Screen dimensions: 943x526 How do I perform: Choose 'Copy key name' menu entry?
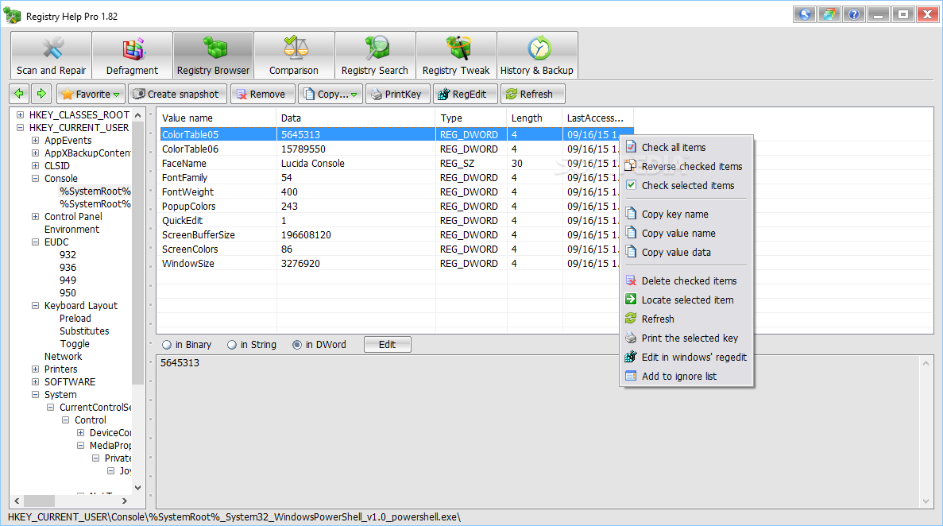[686, 215]
